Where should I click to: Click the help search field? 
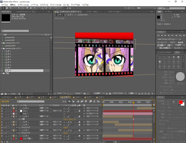171,8
